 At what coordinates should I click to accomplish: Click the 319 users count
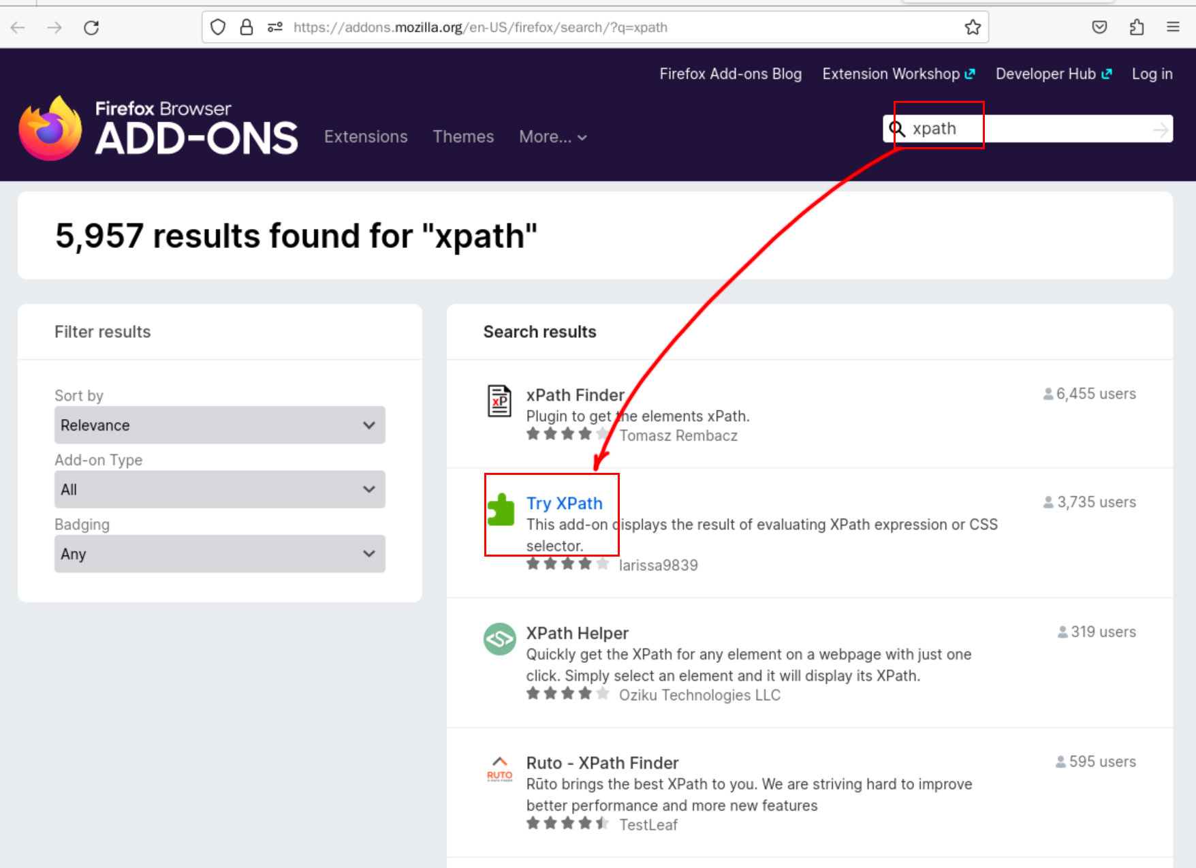(x=1097, y=632)
